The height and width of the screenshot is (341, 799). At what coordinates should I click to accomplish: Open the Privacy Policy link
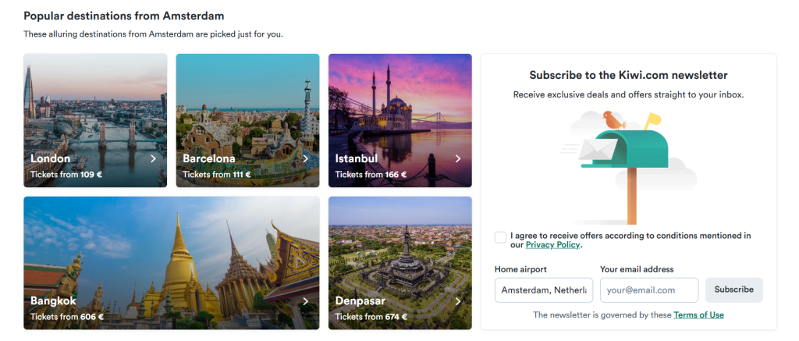552,245
